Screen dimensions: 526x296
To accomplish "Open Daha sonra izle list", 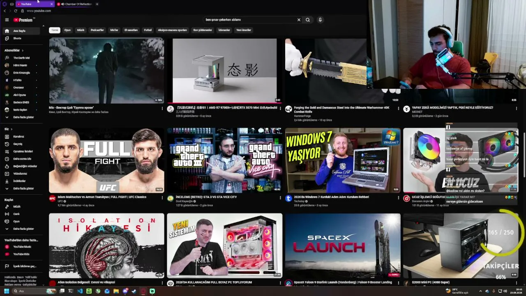I will click(22, 159).
